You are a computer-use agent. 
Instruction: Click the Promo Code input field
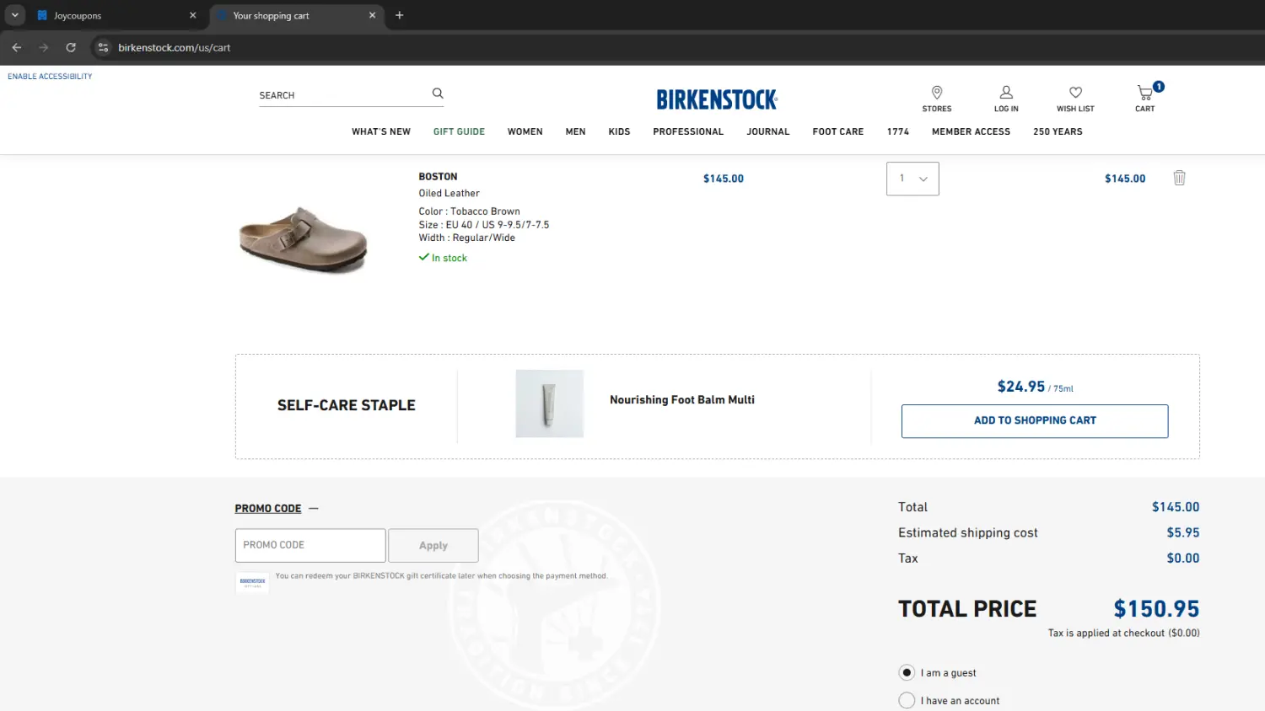coord(310,545)
